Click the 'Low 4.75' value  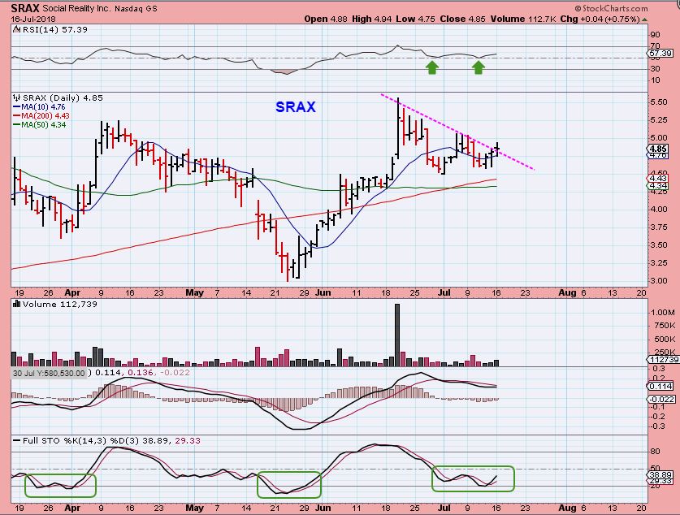[x=415, y=19]
